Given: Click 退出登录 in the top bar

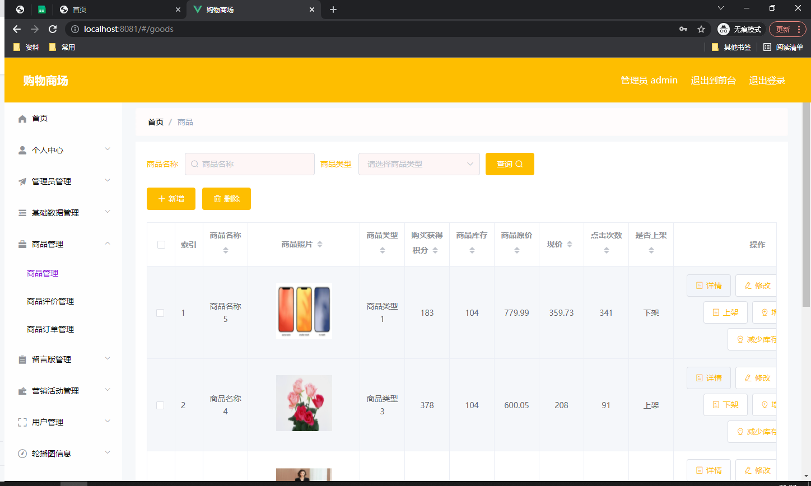Looking at the screenshot, I should (767, 80).
